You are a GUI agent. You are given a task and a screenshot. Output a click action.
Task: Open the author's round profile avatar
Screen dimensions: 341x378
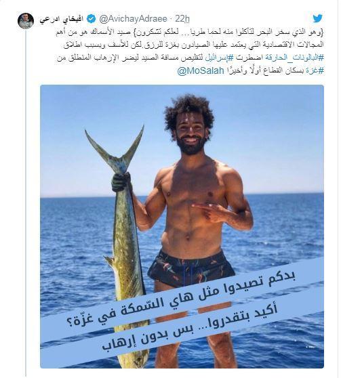point(26,21)
